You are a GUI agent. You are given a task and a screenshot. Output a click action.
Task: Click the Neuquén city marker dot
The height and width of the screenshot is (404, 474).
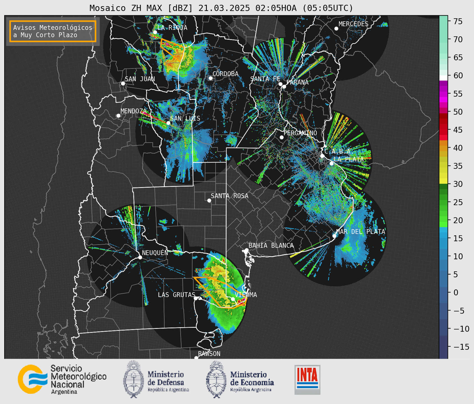[140, 257]
